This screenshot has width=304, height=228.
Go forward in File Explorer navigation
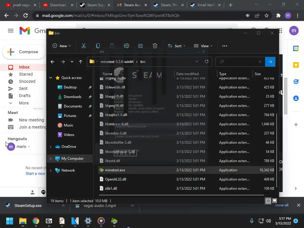tap(63, 62)
